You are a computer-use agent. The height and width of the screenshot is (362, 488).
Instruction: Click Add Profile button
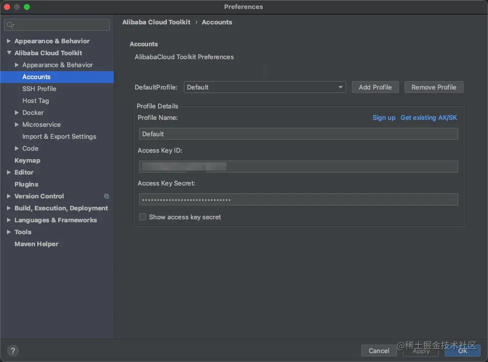click(x=375, y=87)
